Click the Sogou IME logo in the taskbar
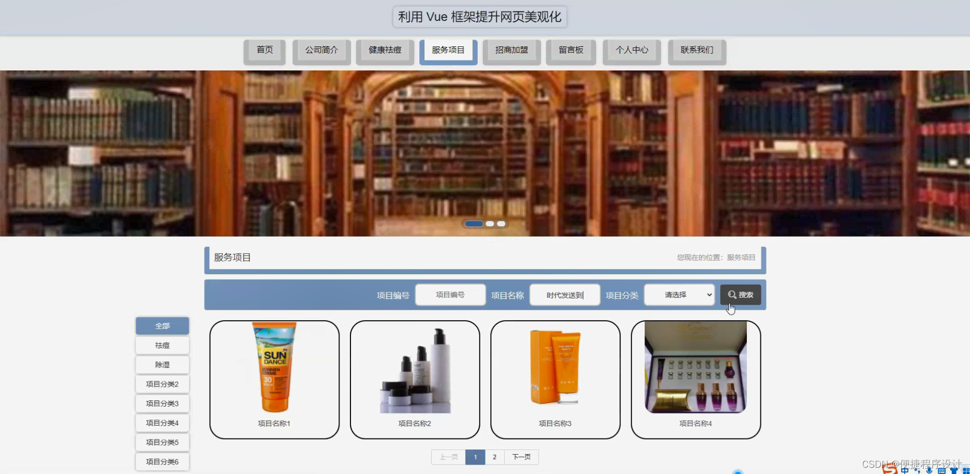Viewport: 970px width, 474px height. point(890,471)
